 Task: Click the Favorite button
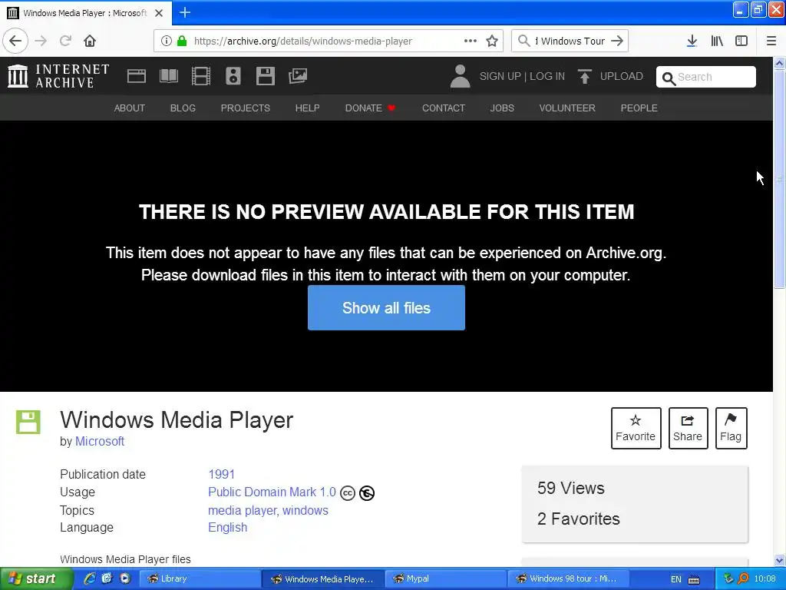point(636,428)
